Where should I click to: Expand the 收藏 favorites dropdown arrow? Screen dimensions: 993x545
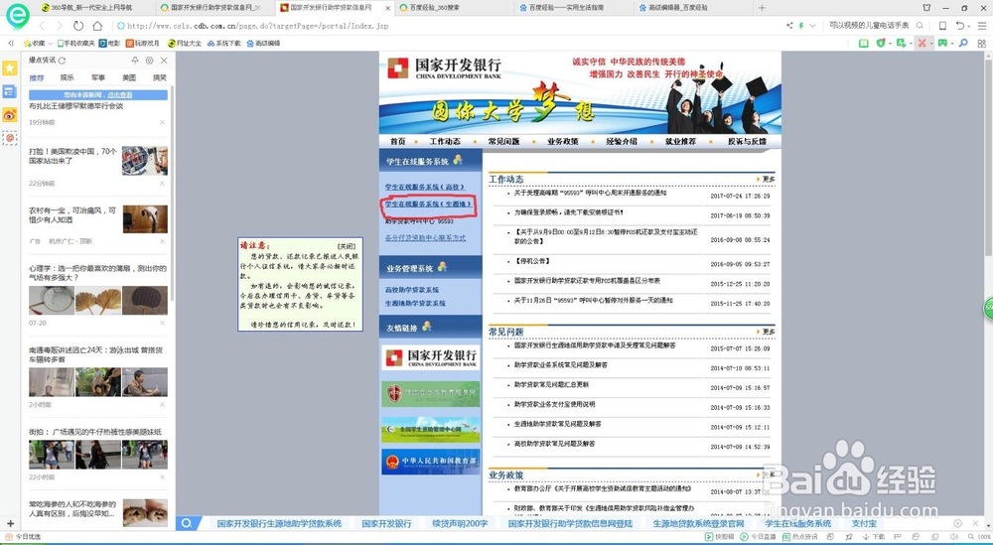pyautogui.click(x=50, y=44)
